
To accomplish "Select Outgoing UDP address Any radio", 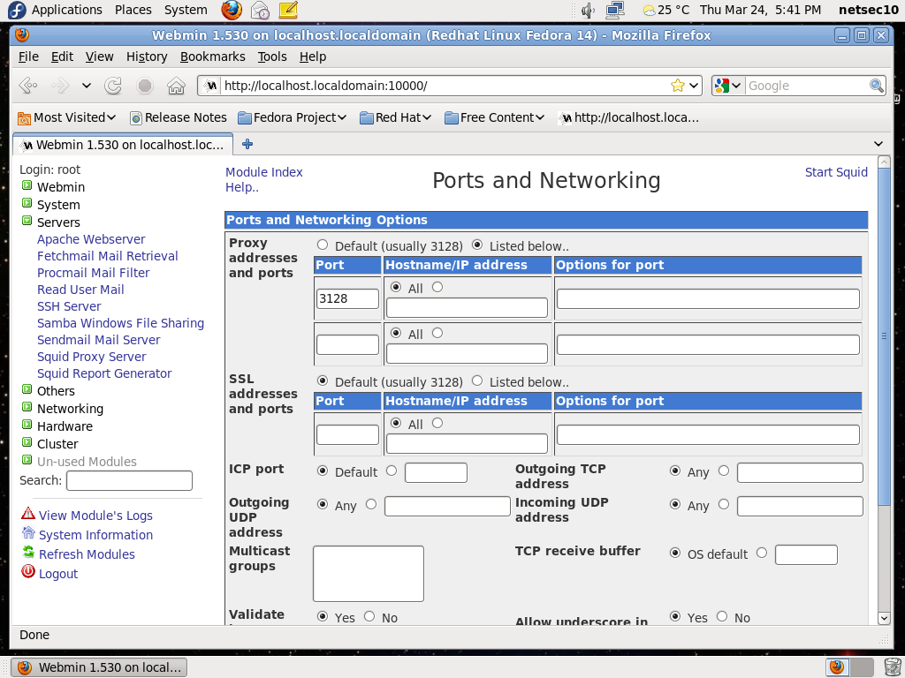I will (x=322, y=504).
